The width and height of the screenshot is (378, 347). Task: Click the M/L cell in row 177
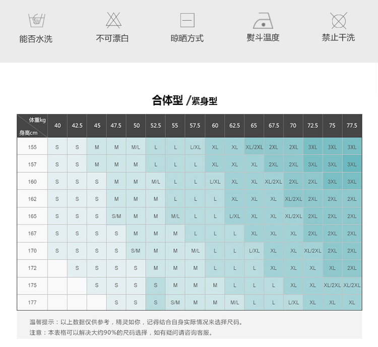coord(234,302)
